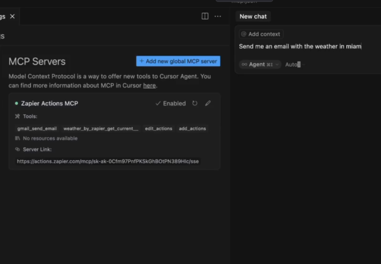The width and height of the screenshot is (381, 264).
Task: Click the Tools wrench icon
Action: [17, 116]
